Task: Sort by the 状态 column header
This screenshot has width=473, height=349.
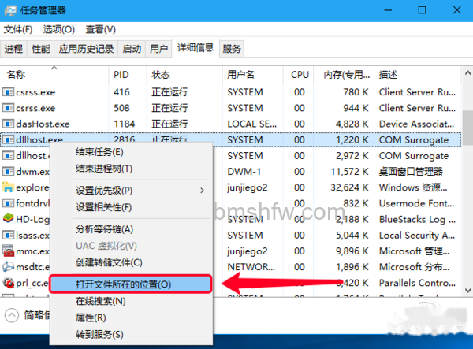Action: (184, 74)
